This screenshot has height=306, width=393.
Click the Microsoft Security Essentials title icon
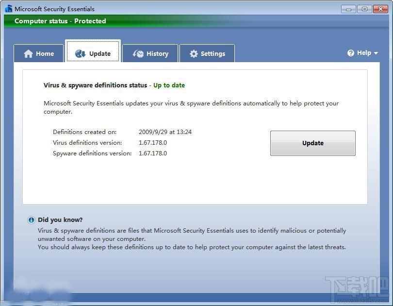(9, 9)
